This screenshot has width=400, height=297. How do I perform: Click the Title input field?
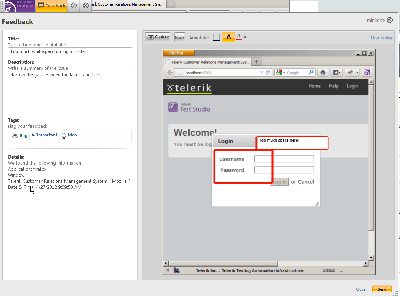pos(70,51)
